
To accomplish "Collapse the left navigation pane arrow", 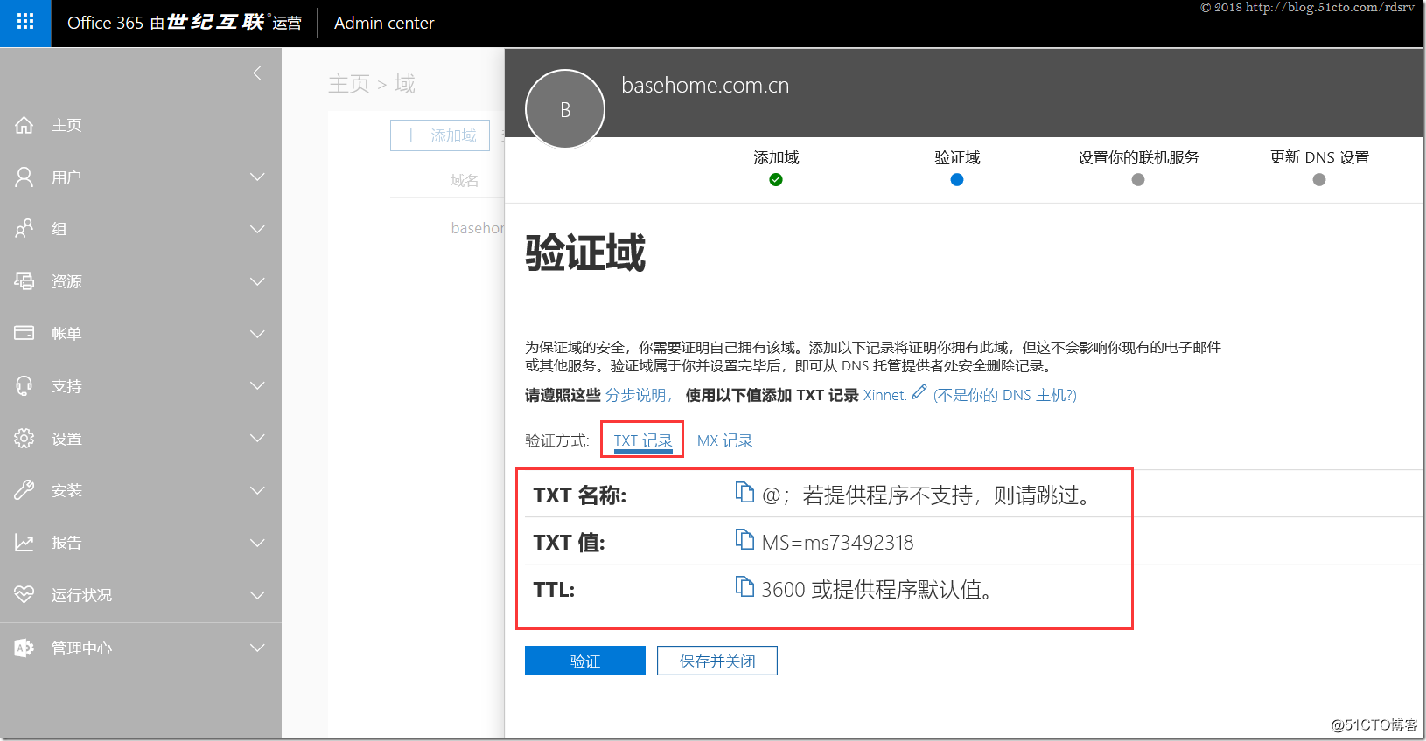I will (x=257, y=73).
